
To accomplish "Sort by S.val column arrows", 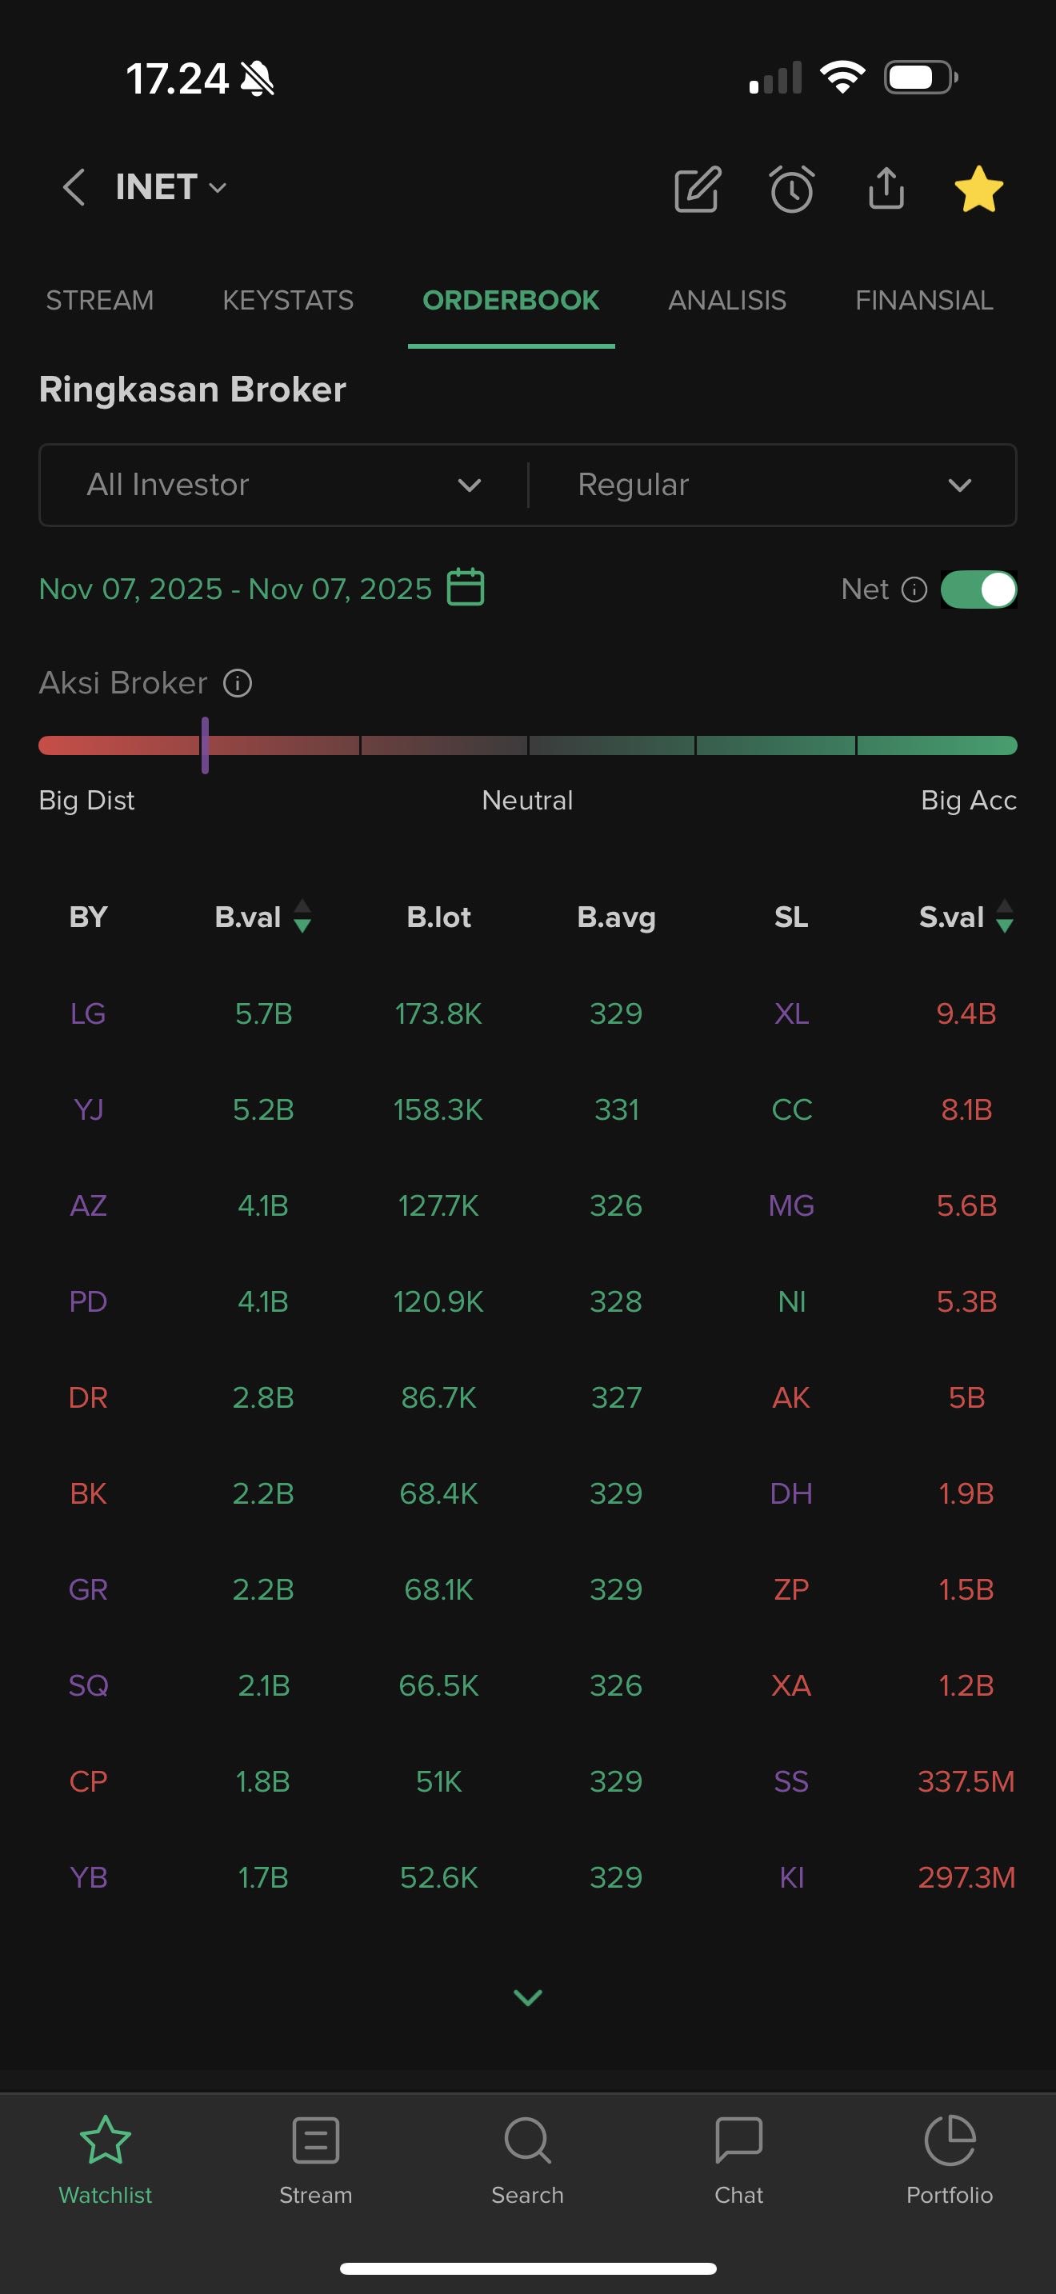I will tap(1004, 917).
